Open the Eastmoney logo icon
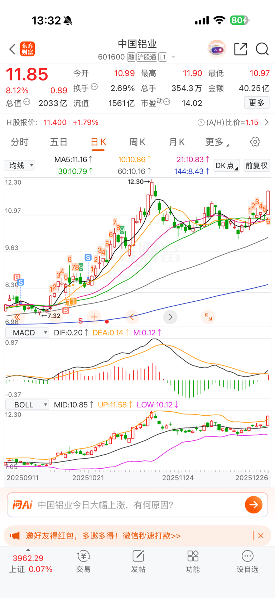Image resolution: width=275 pixels, height=598 pixels. click(x=28, y=49)
